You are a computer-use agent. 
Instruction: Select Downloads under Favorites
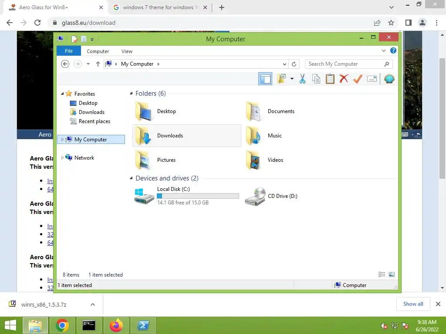91,112
